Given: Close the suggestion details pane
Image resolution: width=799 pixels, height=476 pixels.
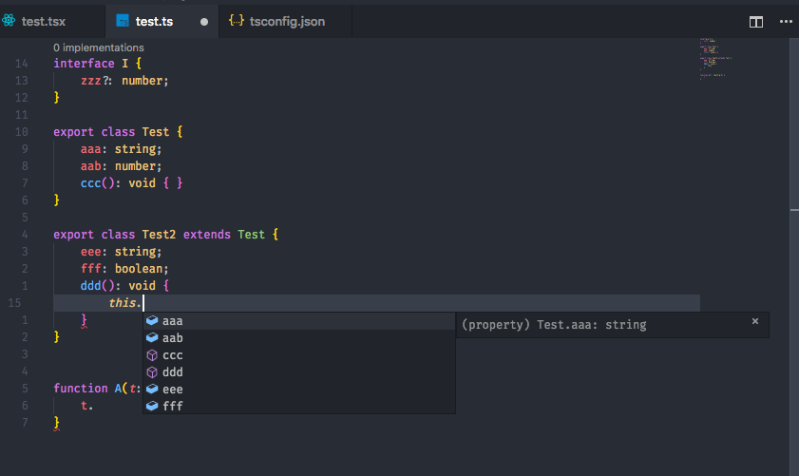Looking at the screenshot, I should (x=755, y=321).
